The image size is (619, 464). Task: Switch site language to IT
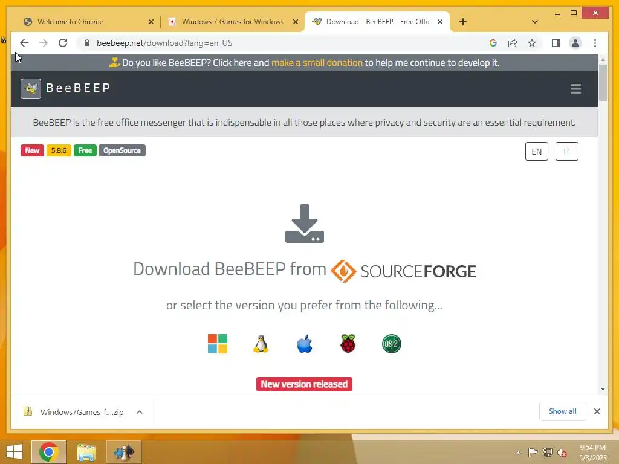(x=566, y=152)
